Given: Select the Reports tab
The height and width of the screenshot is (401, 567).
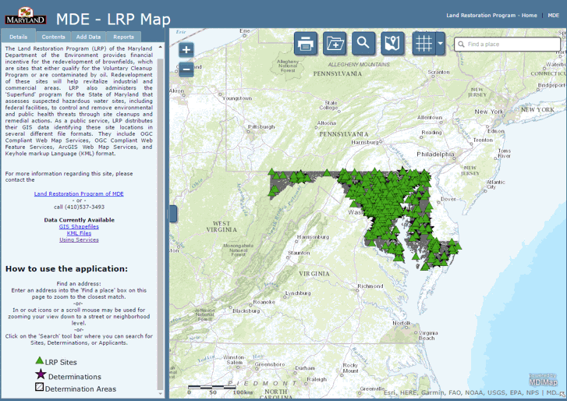Looking at the screenshot, I should tap(123, 37).
